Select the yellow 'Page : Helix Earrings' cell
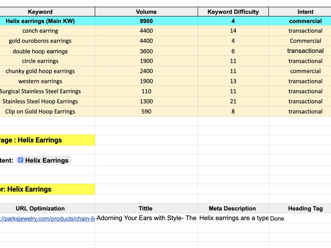The height and width of the screenshot is (248, 331). click(x=47, y=140)
